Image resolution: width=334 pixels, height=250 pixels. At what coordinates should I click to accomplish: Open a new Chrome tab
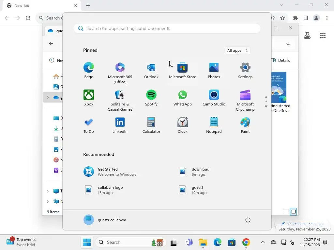[88, 6]
